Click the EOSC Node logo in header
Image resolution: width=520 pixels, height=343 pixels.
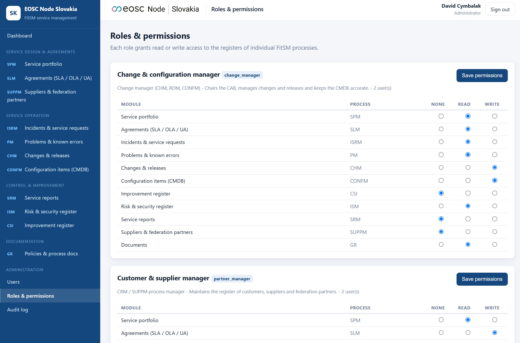click(155, 9)
